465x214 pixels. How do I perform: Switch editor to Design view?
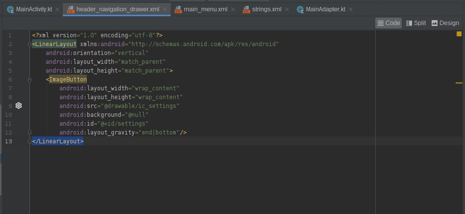point(445,23)
